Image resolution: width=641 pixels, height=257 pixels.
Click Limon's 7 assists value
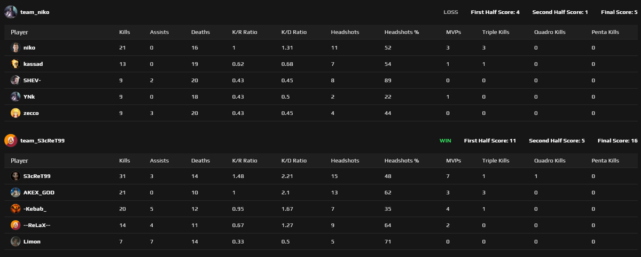tap(152, 242)
